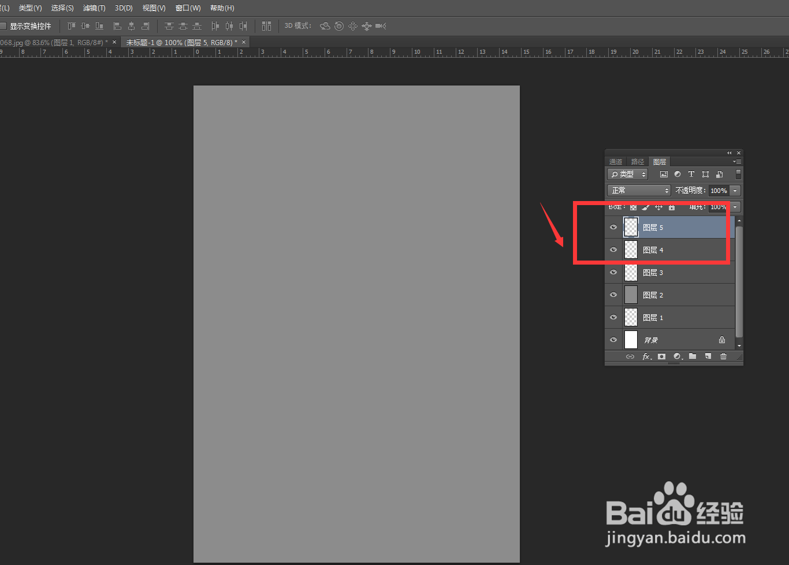Filter layers by shape layer icon
The width and height of the screenshot is (789, 565).
(x=705, y=174)
